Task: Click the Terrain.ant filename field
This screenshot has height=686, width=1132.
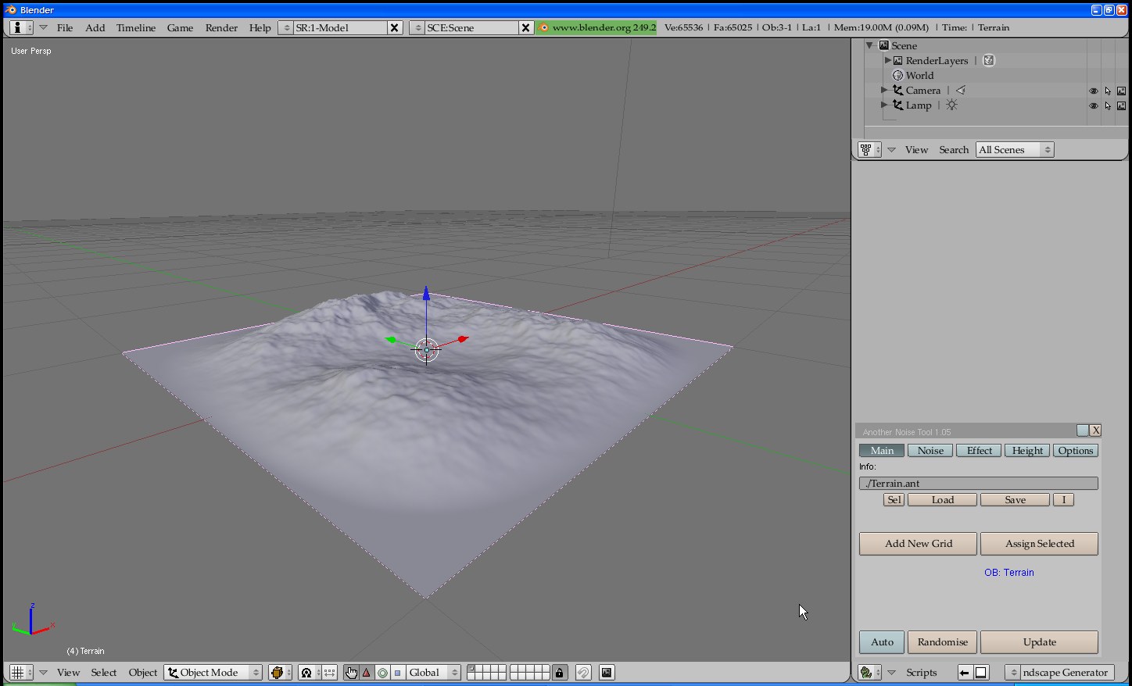Action: (x=978, y=484)
